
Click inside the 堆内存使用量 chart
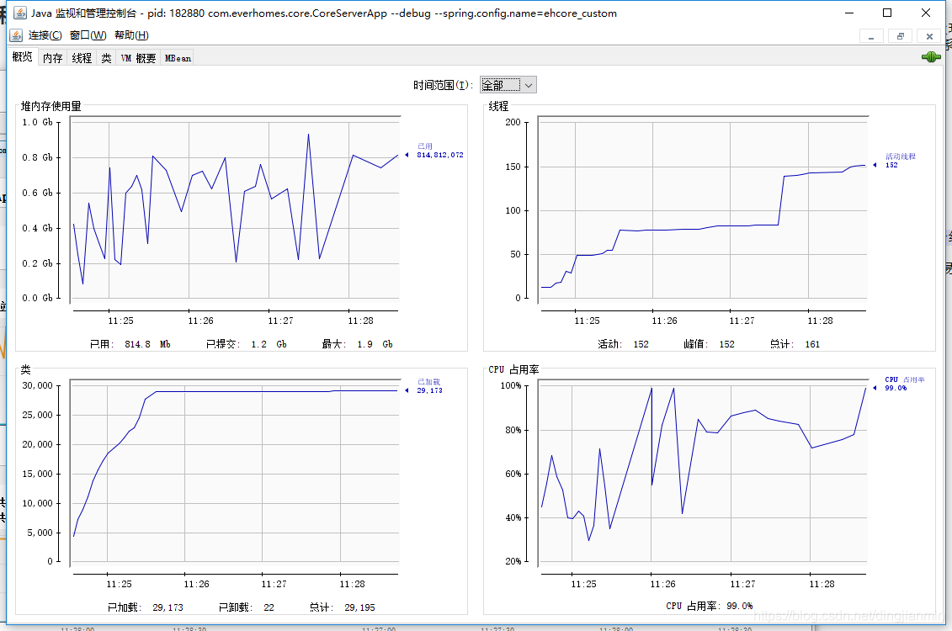(235, 208)
